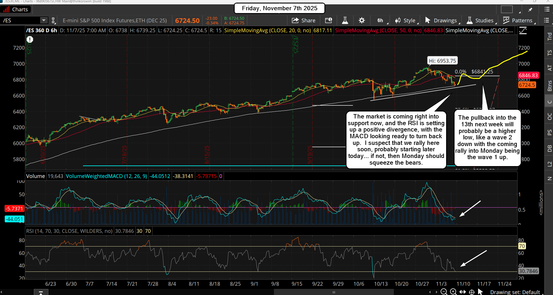Open chart settings gear icon
The width and height of the screenshot is (553, 295).
362,20
